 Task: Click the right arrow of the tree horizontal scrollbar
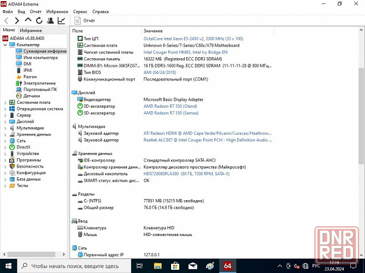click(64, 254)
